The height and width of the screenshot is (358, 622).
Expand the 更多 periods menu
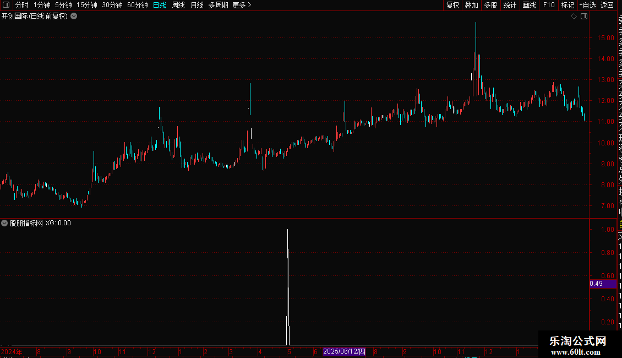point(242,5)
